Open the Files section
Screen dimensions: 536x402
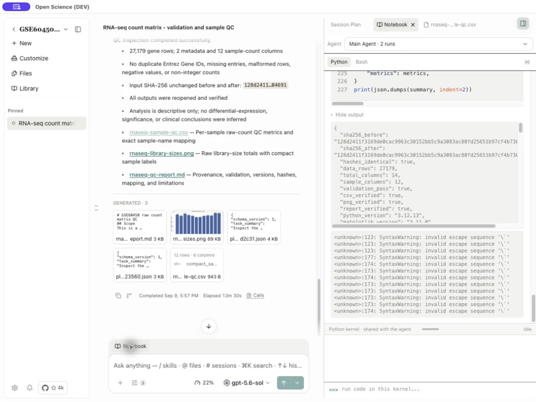(x=21, y=73)
